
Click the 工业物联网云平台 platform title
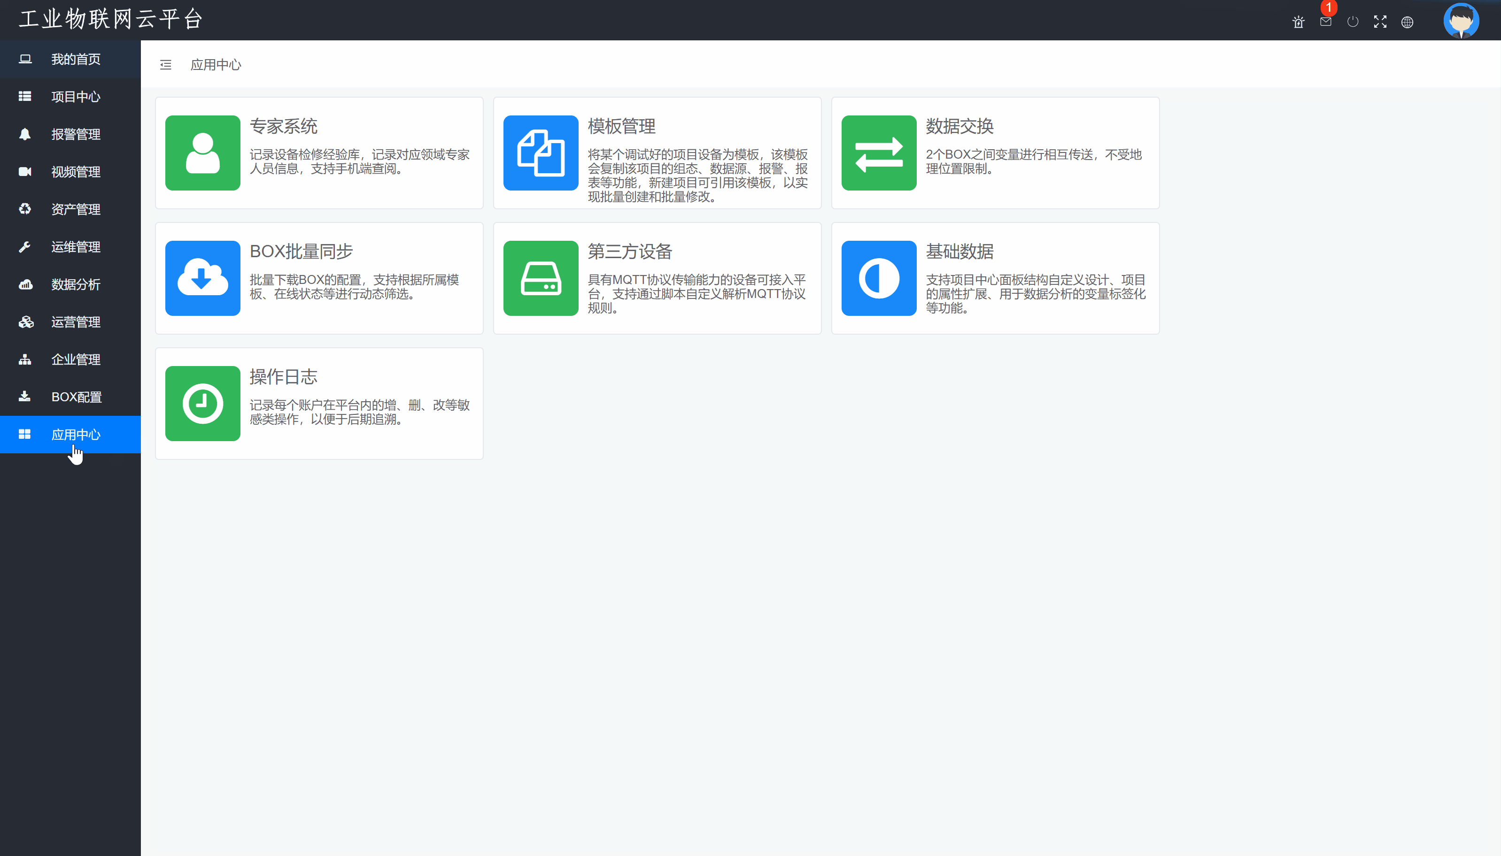[x=111, y=19]
